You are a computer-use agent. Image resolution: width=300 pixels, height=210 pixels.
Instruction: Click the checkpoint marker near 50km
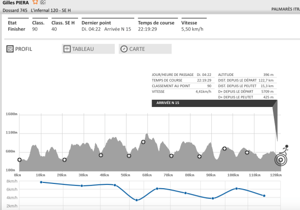[129, 156]
